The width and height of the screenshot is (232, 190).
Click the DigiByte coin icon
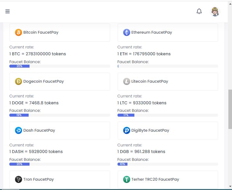(127, 130)
